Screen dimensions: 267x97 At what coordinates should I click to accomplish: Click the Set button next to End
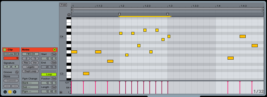click(x=54, y=63)
